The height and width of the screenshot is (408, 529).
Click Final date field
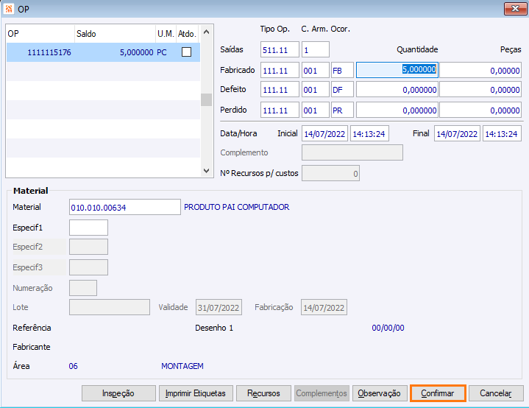[457, 133]
